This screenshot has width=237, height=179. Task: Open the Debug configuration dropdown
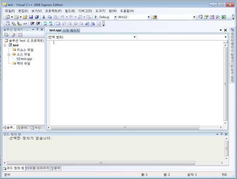click(115, 17)
